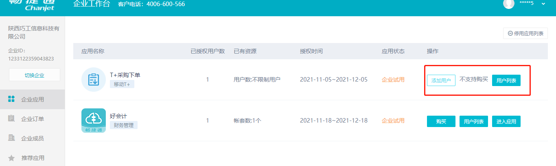
Task: Open 停用应用列表 button
Action: pyautogui.click(x=525, y=33)
